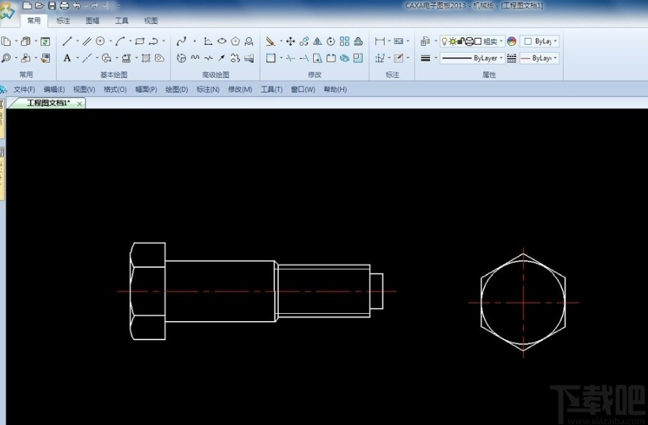Expand the Circle tool dropdown arrow

pos(110,41)
